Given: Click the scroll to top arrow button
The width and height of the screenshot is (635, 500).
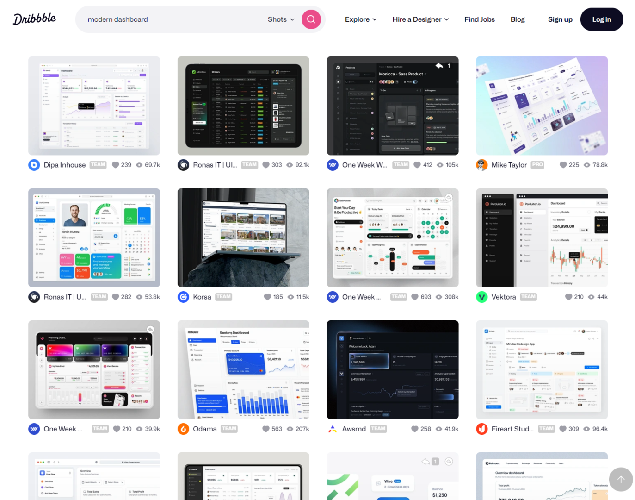Looking at the screenshot, I should click(x=621, y=480).
